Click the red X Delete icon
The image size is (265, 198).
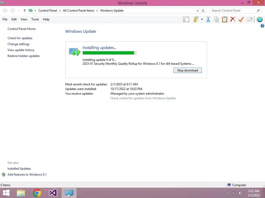coord(233,19)
